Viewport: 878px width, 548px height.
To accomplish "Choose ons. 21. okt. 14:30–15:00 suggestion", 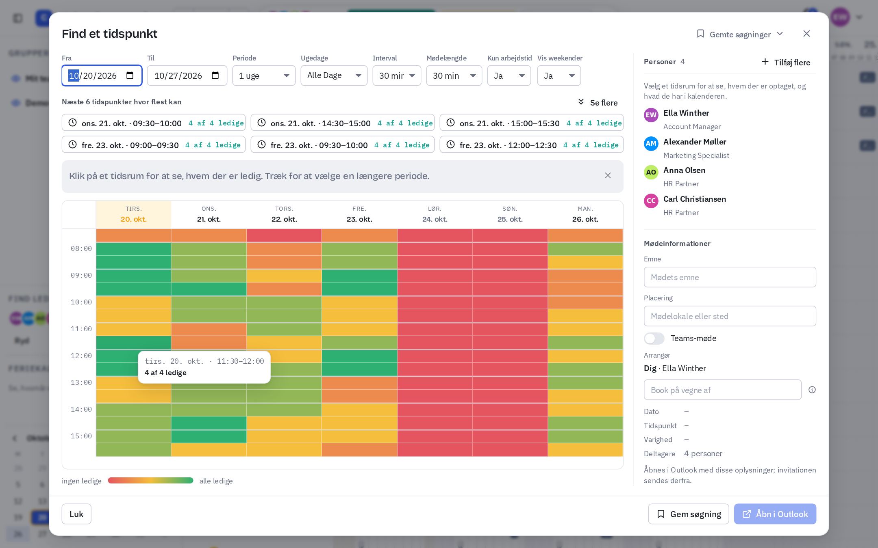I will click(342, 123).
